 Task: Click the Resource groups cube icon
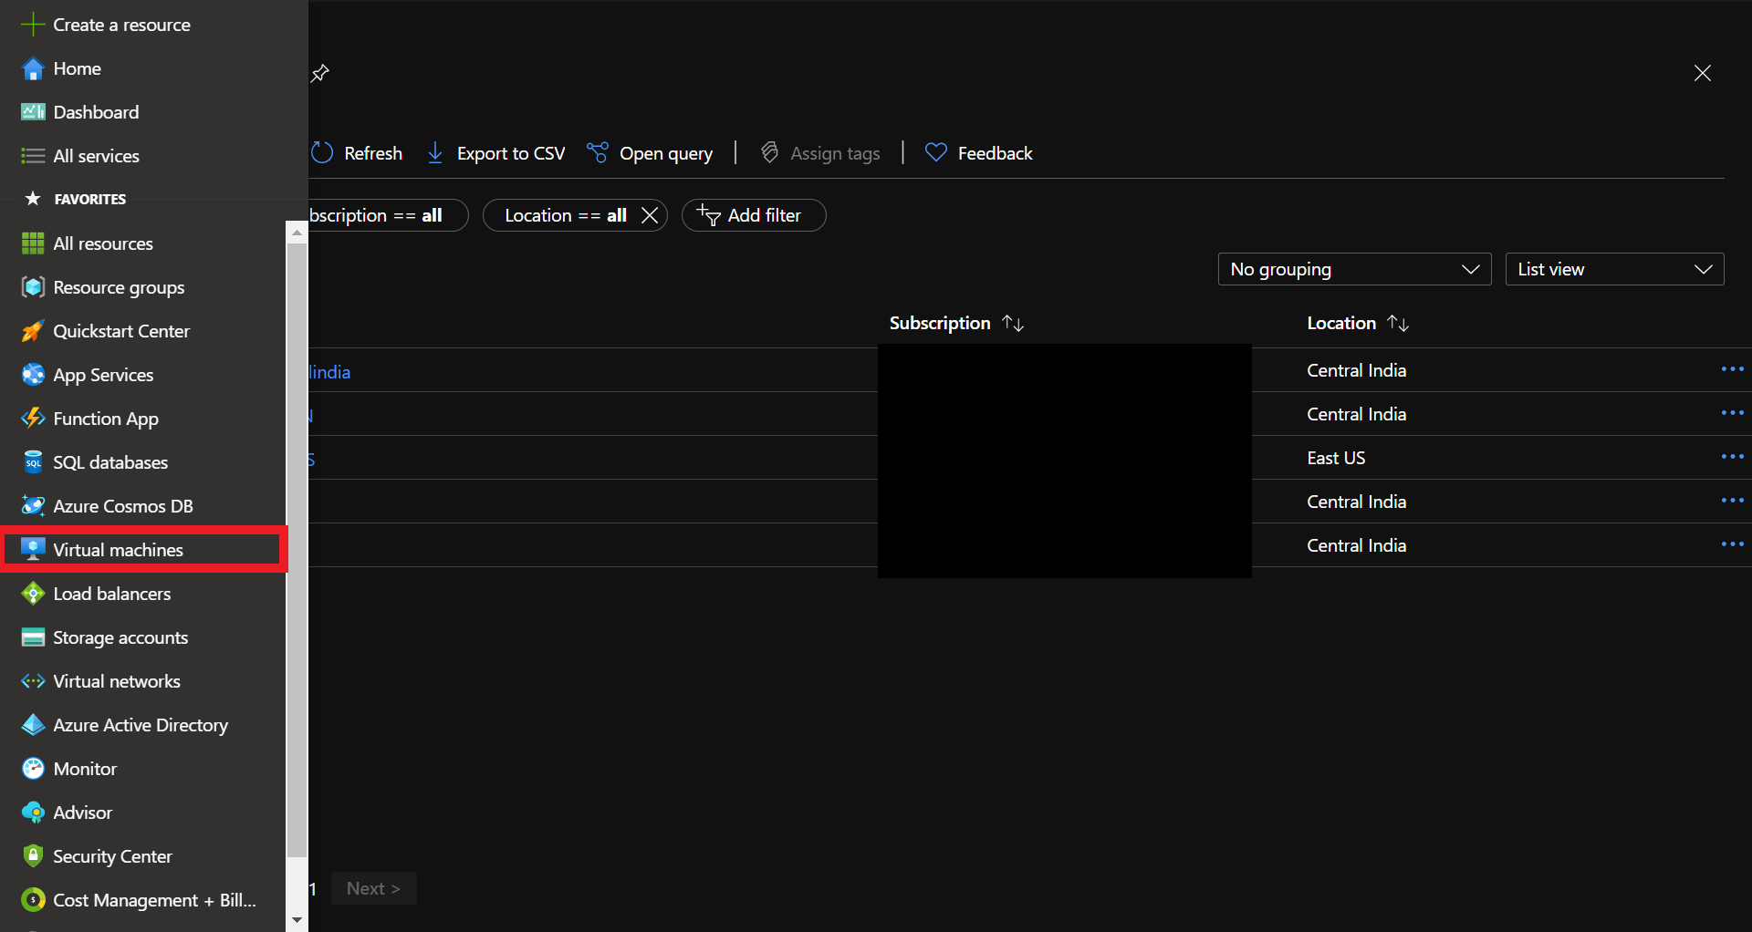pyautogui.click(x=33, y=287)
